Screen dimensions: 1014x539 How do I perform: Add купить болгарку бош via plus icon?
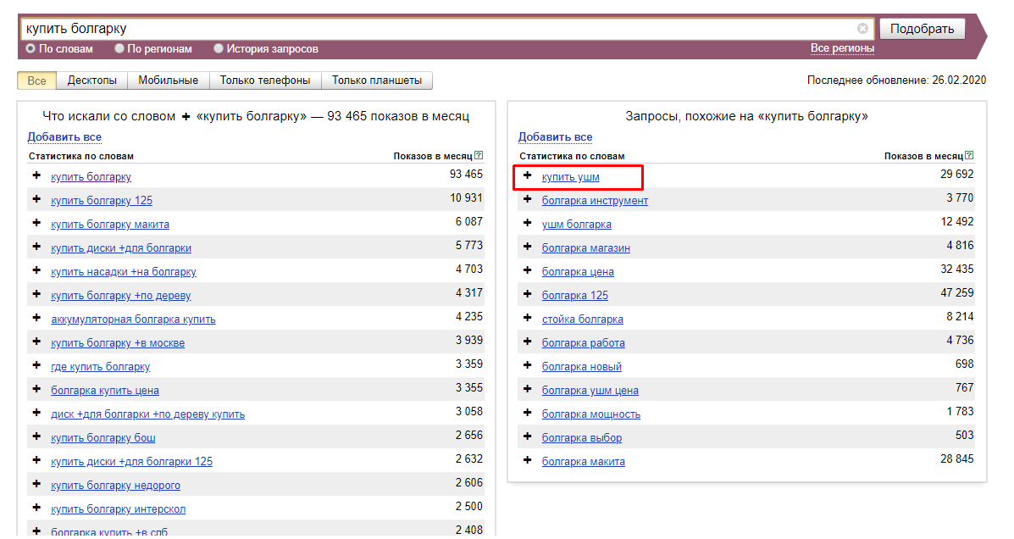(37, 436)
